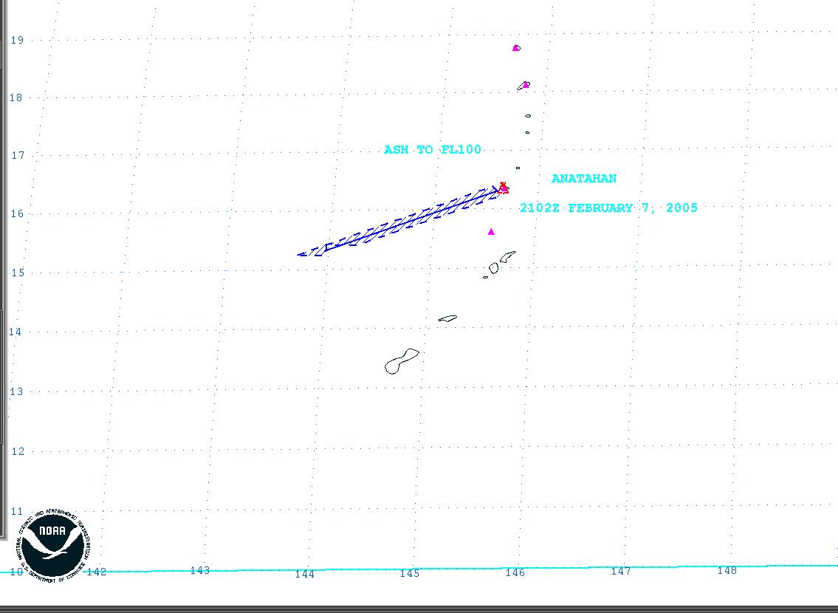Click the latitude label '16'
The image size is (838, 613).
pyautogui.click(x=17, y=213)
